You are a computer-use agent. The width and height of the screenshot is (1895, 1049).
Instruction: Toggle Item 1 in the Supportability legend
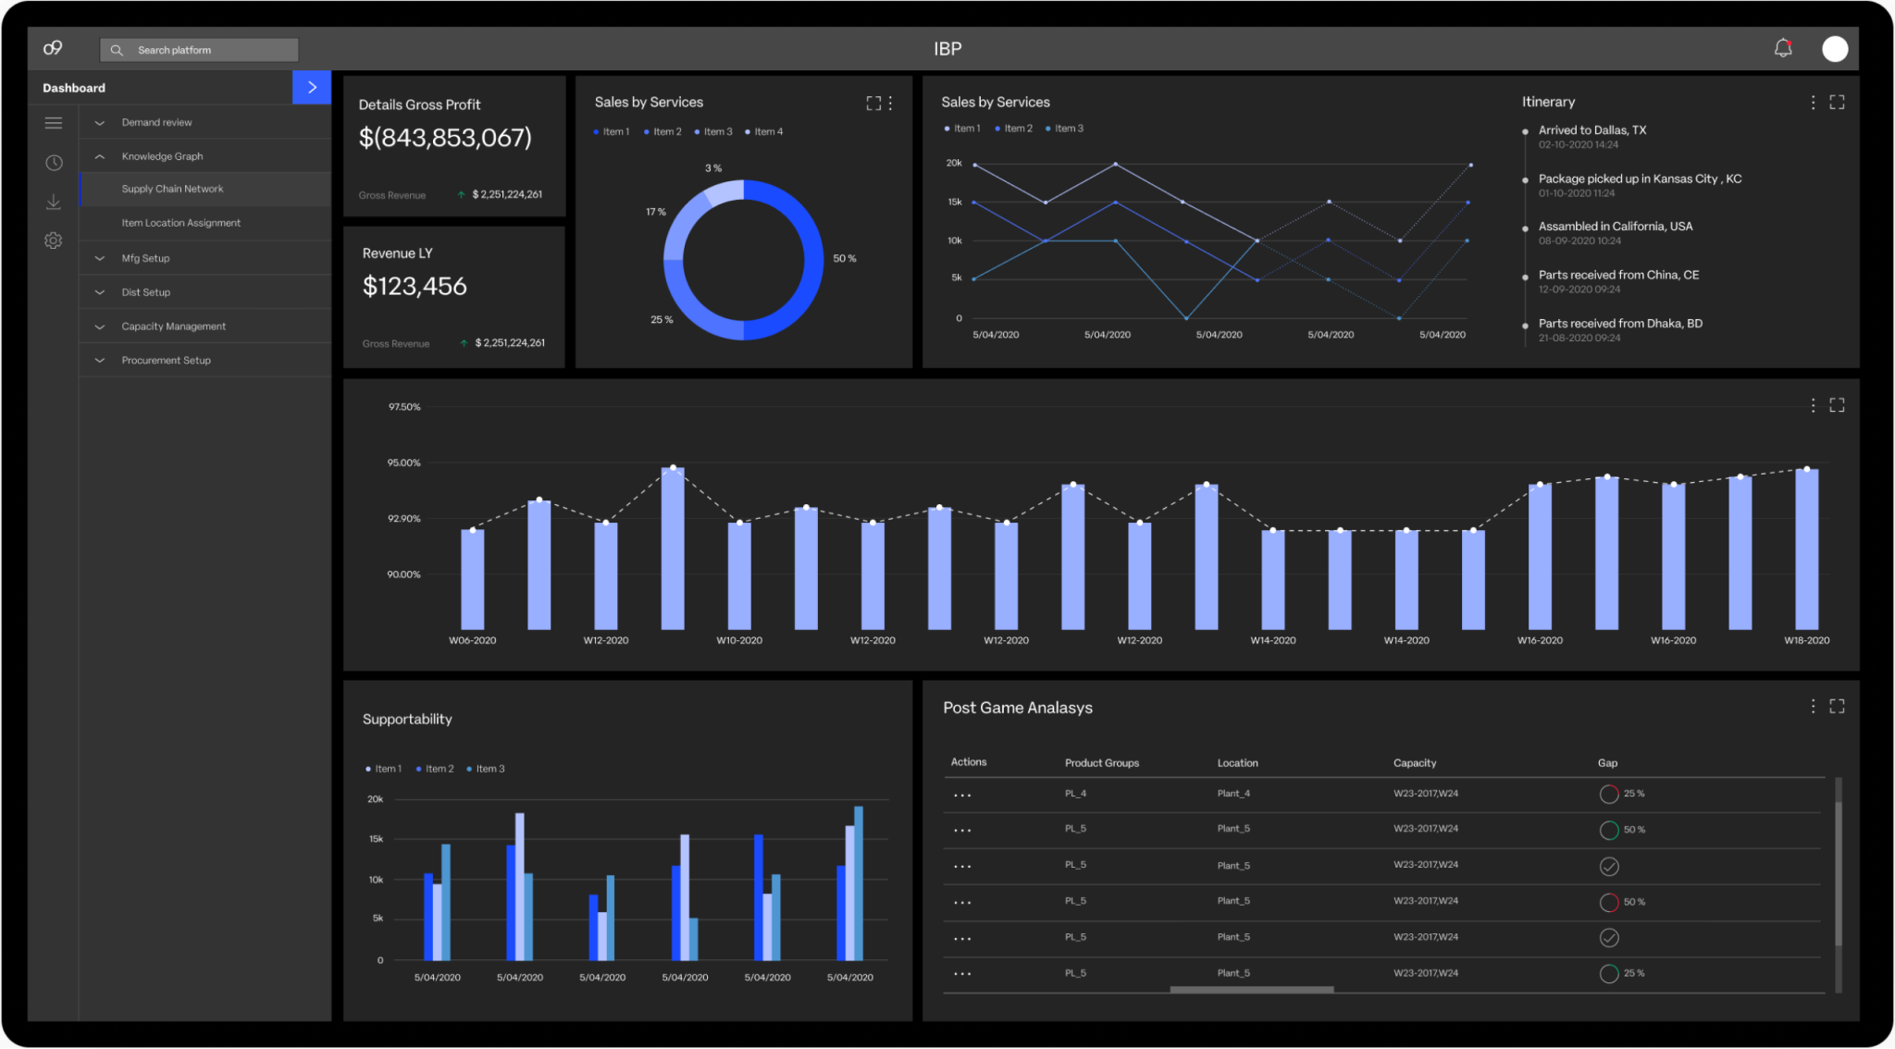click(384, 768)
